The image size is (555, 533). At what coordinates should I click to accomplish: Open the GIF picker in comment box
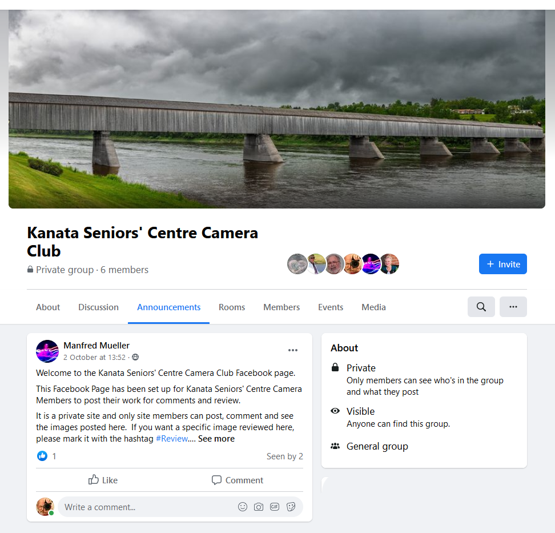pos(275,507)
